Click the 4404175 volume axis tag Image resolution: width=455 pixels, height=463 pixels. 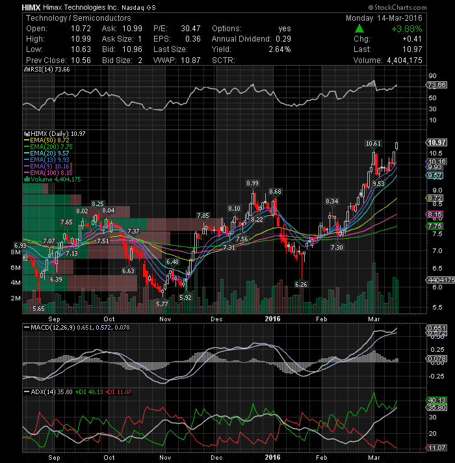pyautogui.click(x=441, y=280)
